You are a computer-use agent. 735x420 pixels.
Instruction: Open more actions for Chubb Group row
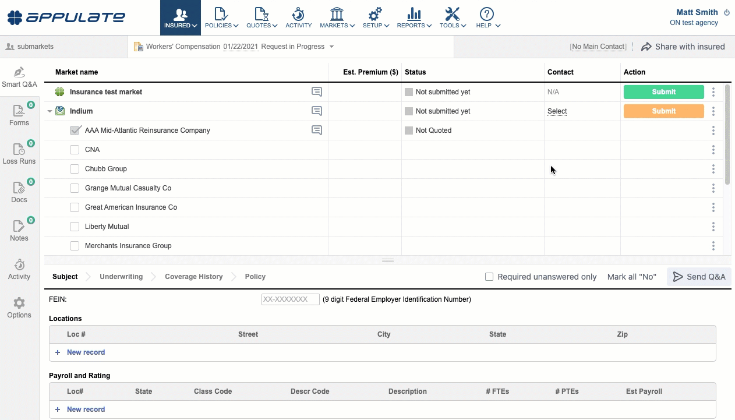[713, 169]
